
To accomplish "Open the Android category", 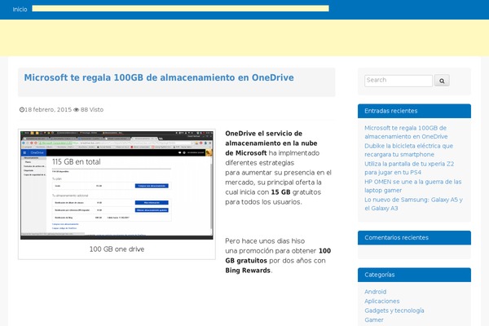I will point(375,292).
